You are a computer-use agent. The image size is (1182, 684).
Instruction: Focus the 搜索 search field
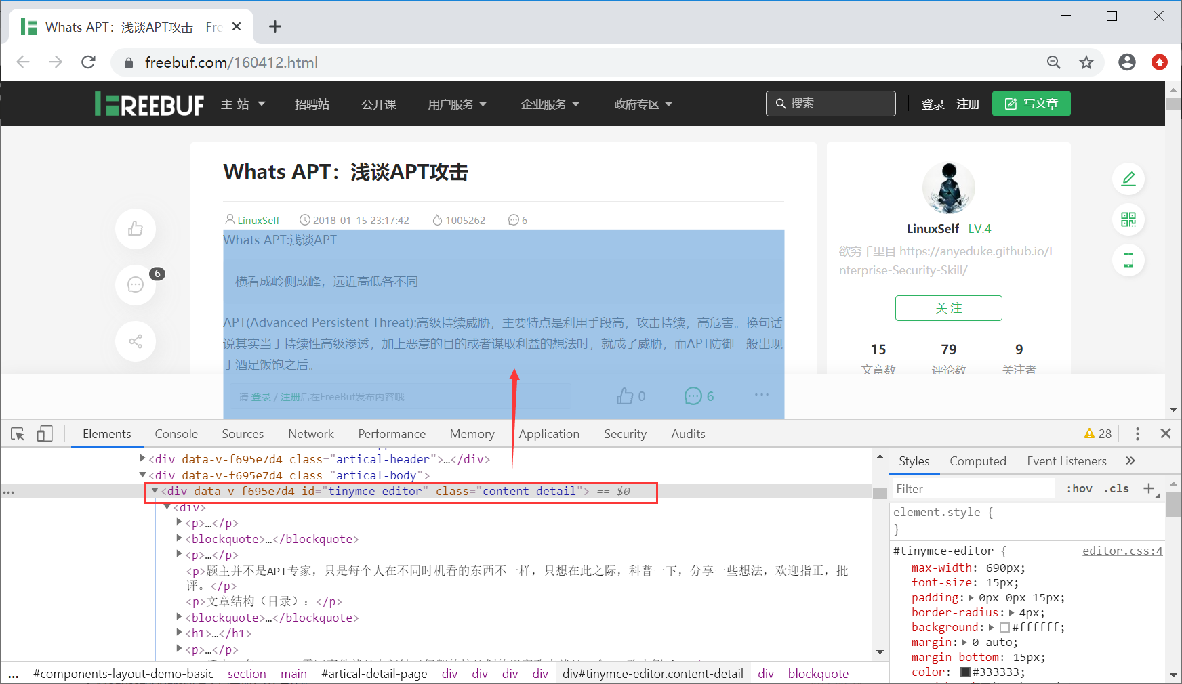pyautogui.click(x=831, y=104)
